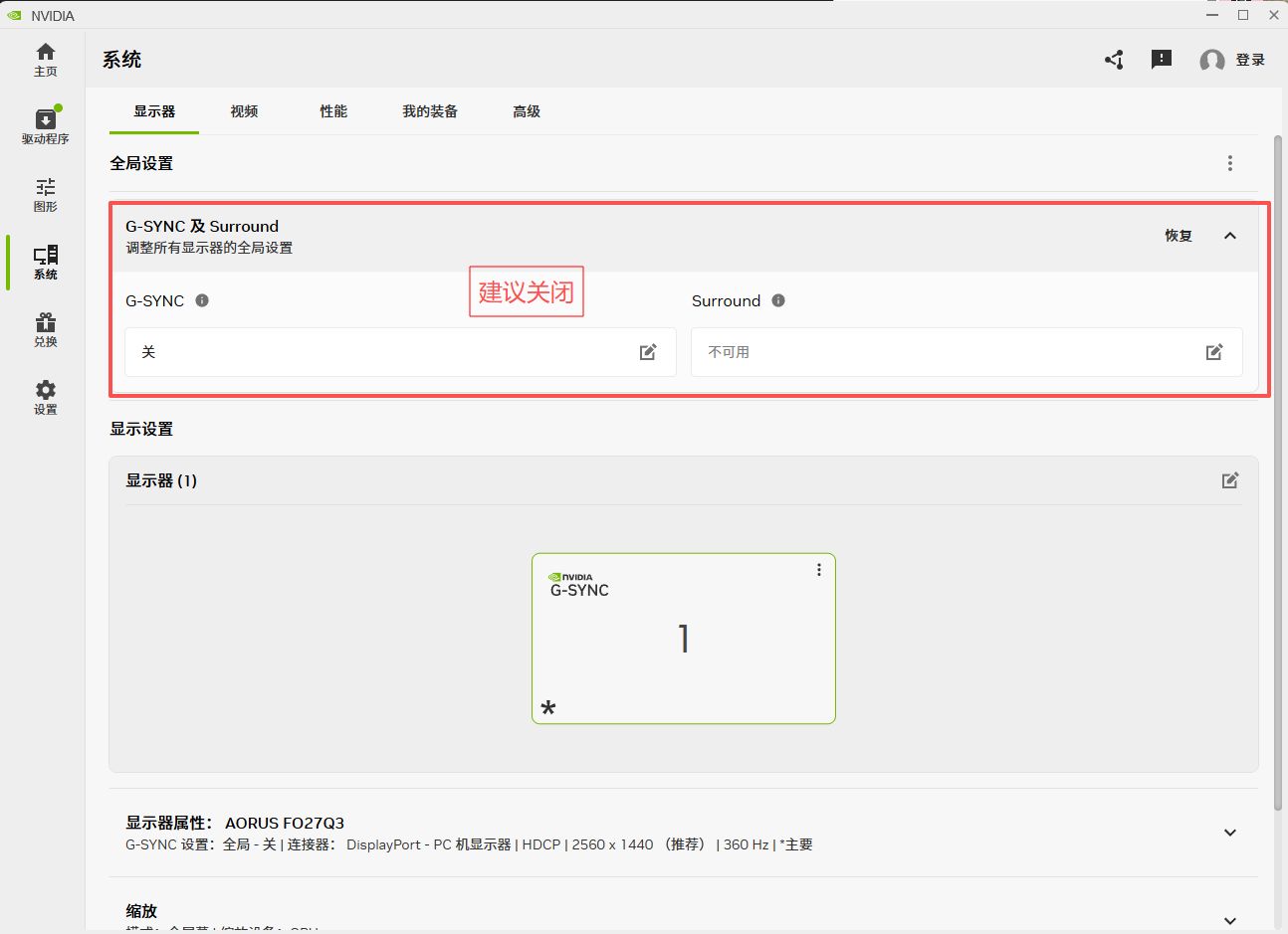Open display 1 card options menu

tap(819, 570)
